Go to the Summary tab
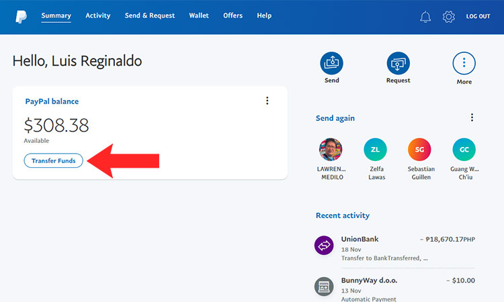Screen dimensions: 504x302 (x=56, y=15)
